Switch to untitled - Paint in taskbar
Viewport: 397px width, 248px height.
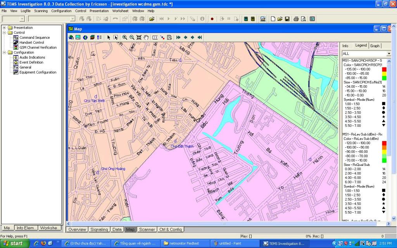[x=234, y=243]
